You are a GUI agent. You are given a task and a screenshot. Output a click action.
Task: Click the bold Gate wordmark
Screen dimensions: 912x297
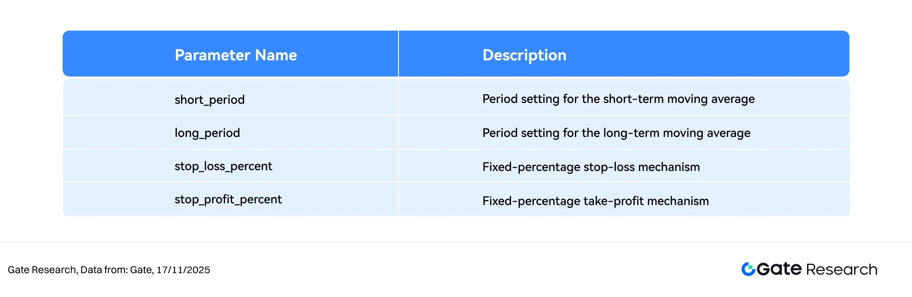[779, 269]
